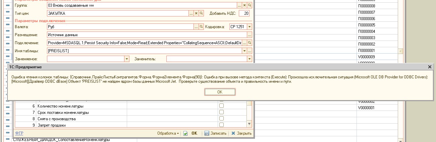
Task: Open Тип цен value via magnifier icon
Action: [201, 13]
